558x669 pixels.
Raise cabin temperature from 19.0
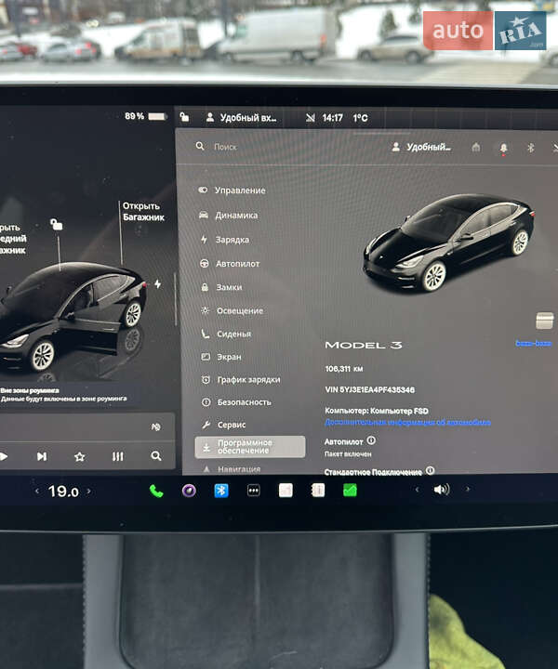(x=88, y=492)
